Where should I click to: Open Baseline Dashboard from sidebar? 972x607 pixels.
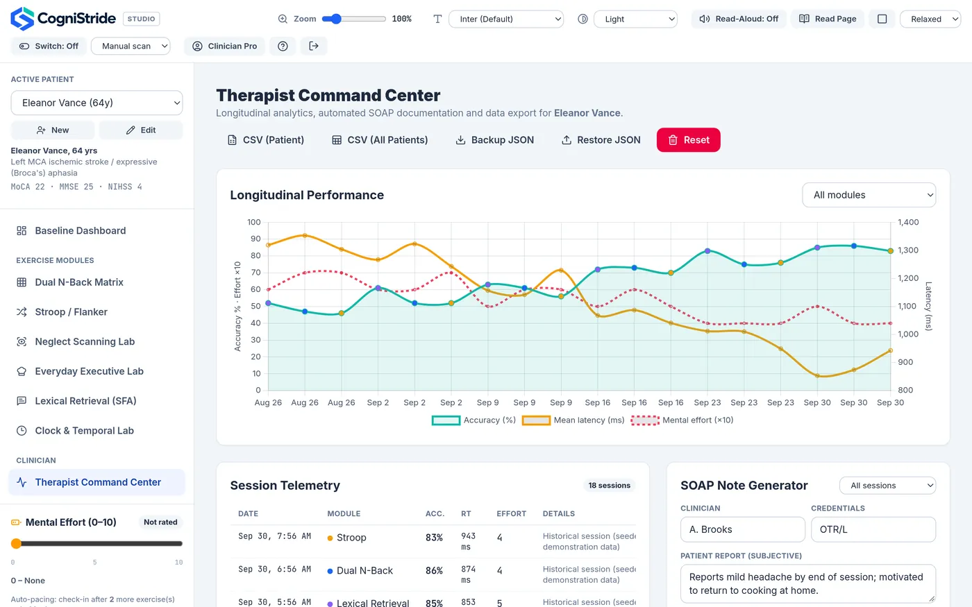(97, 230)
